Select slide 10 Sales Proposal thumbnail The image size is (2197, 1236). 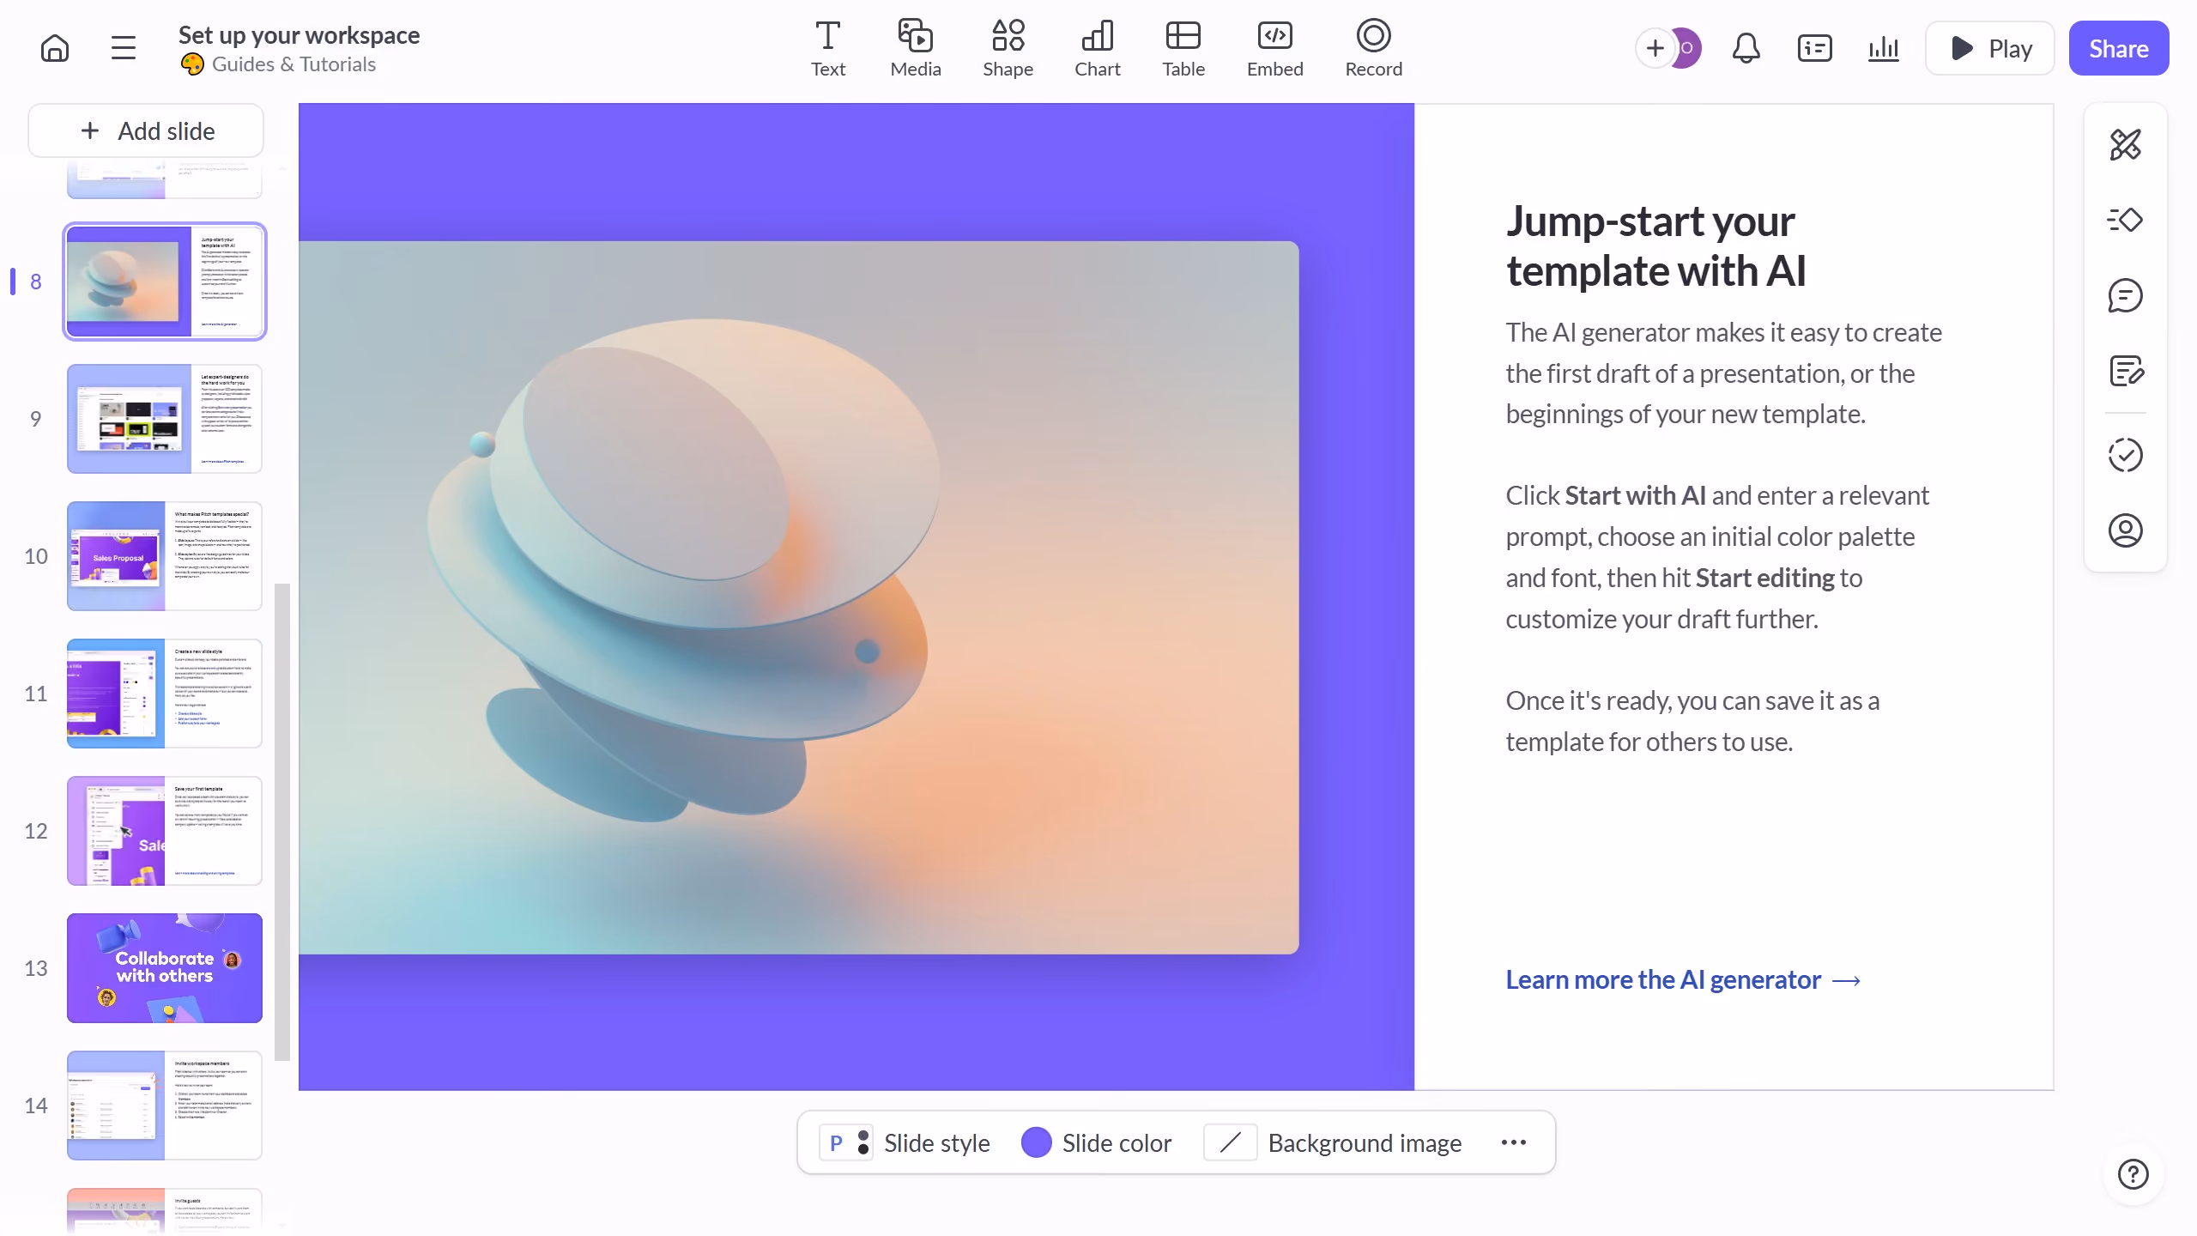coord(165,556)
